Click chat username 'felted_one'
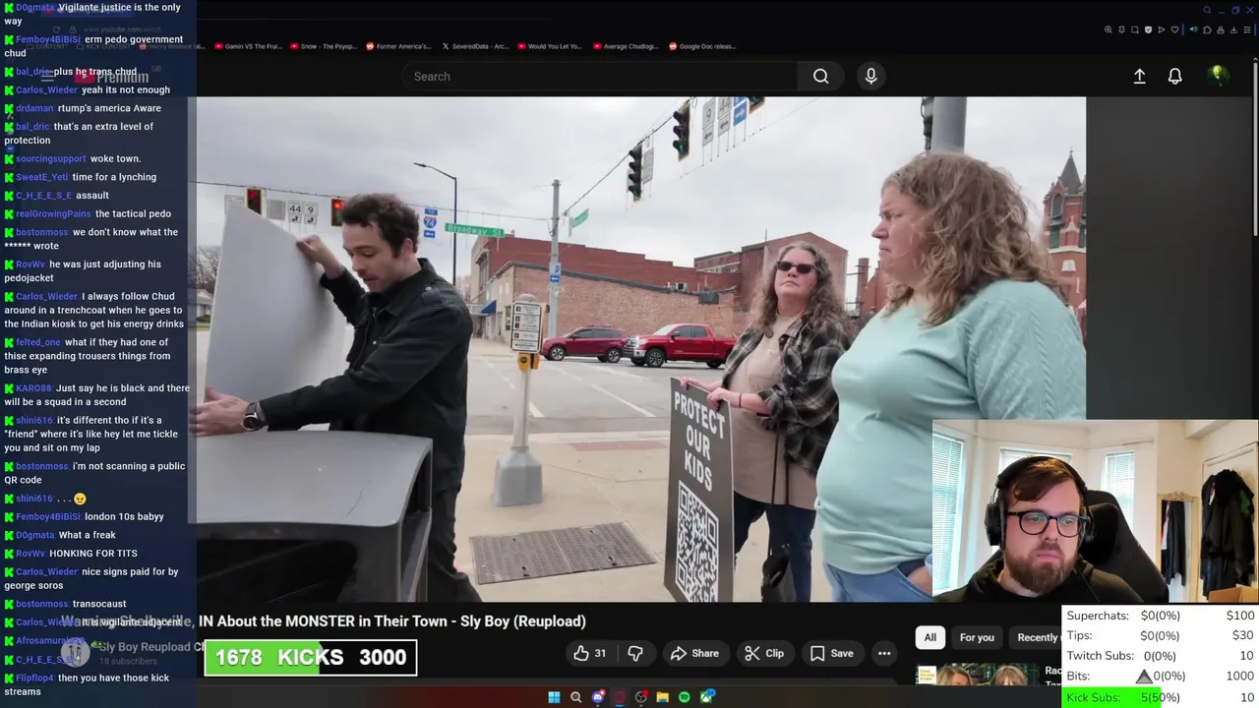The width and height of the screenshot is (1259, 708). coord(38,342)
